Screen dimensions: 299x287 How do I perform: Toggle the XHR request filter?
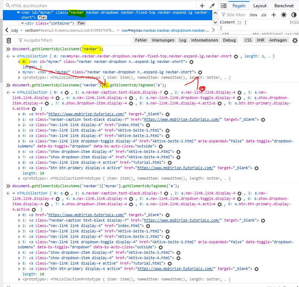tap(260, 40)
